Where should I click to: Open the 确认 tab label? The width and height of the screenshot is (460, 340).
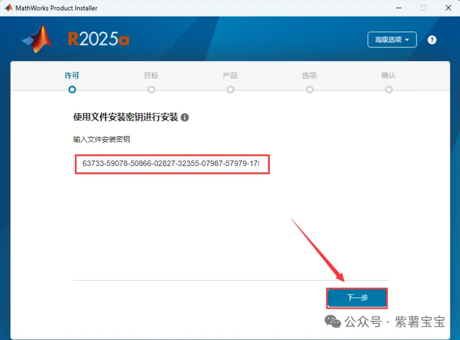[389, 75]
